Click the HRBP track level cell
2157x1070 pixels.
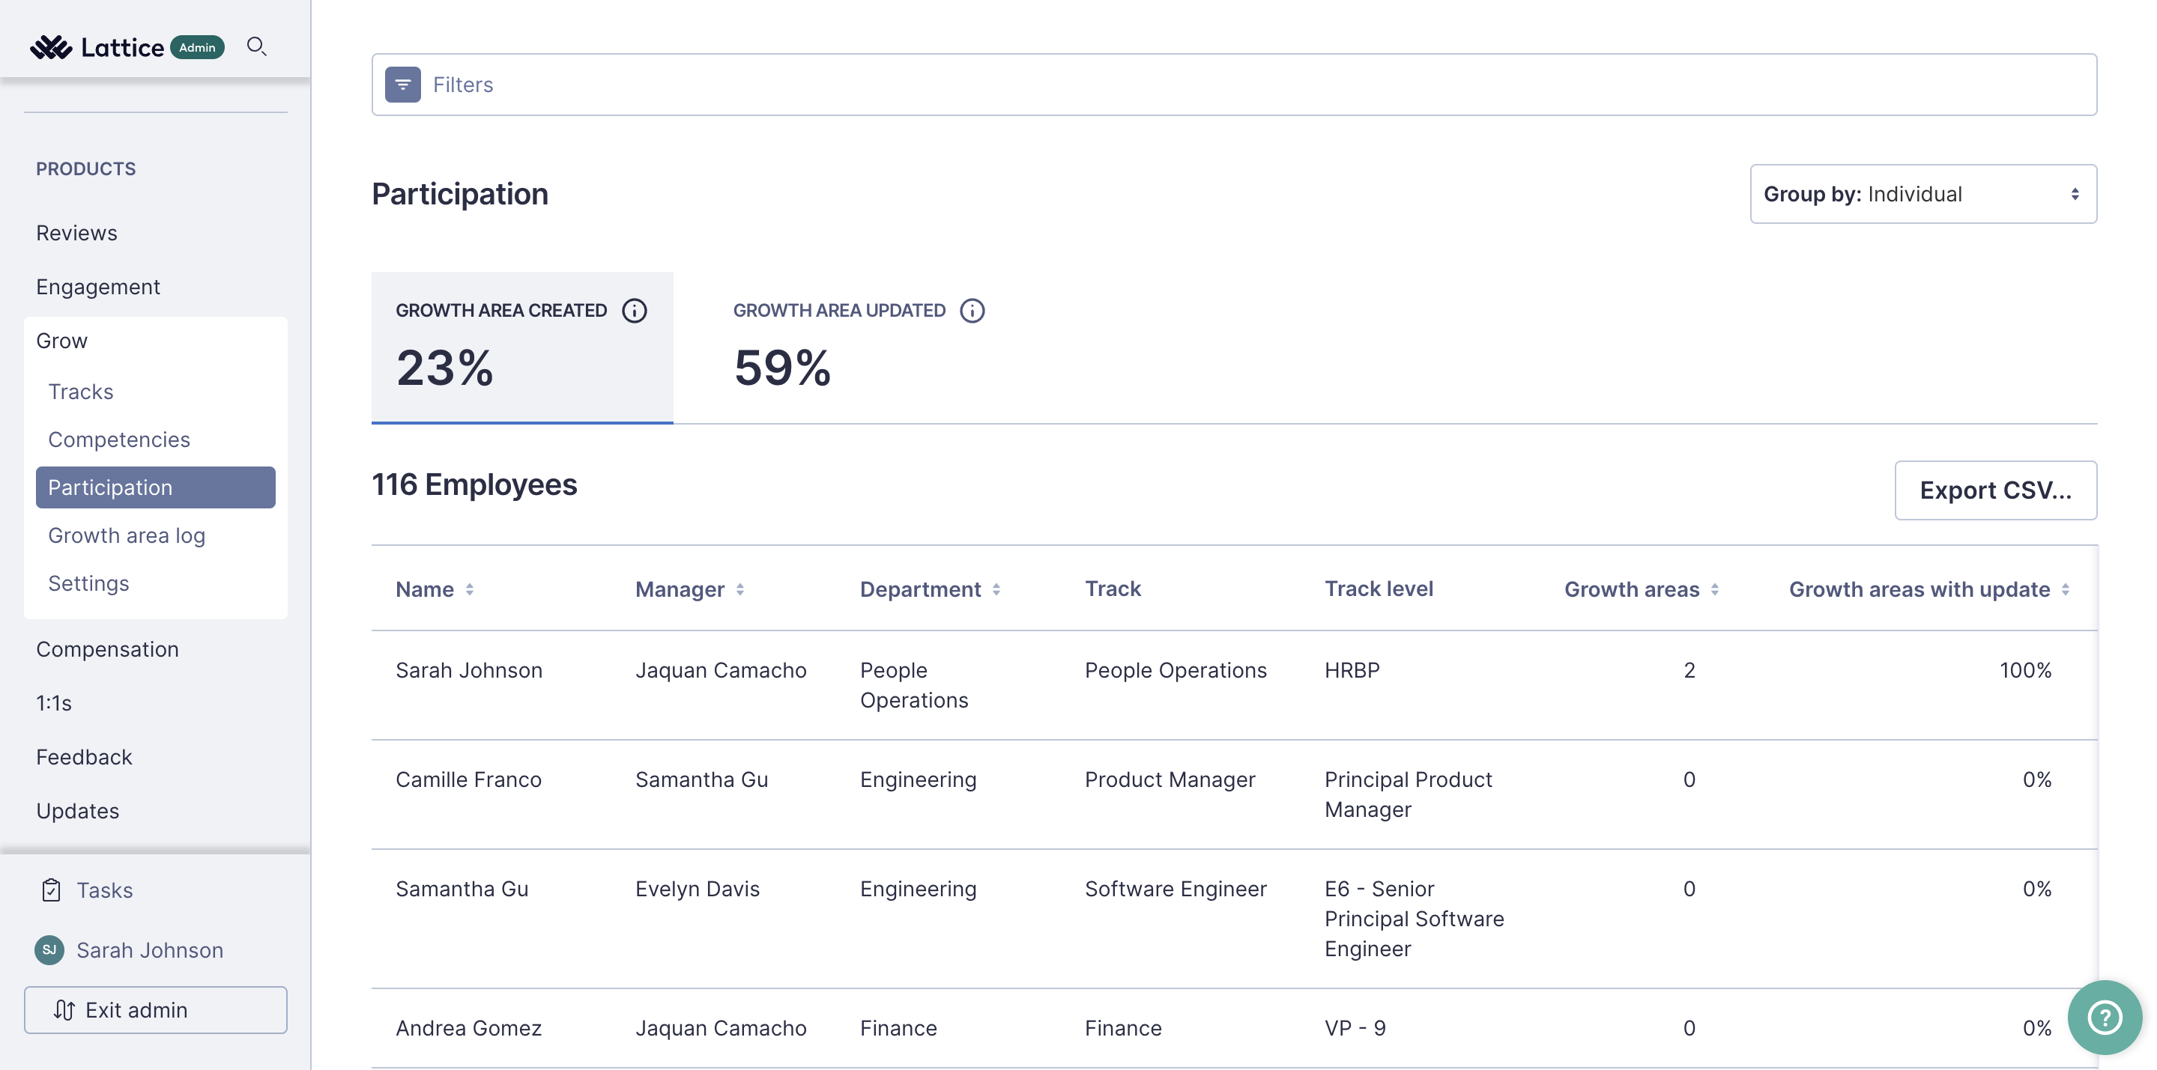click(x=1352, y=670)
